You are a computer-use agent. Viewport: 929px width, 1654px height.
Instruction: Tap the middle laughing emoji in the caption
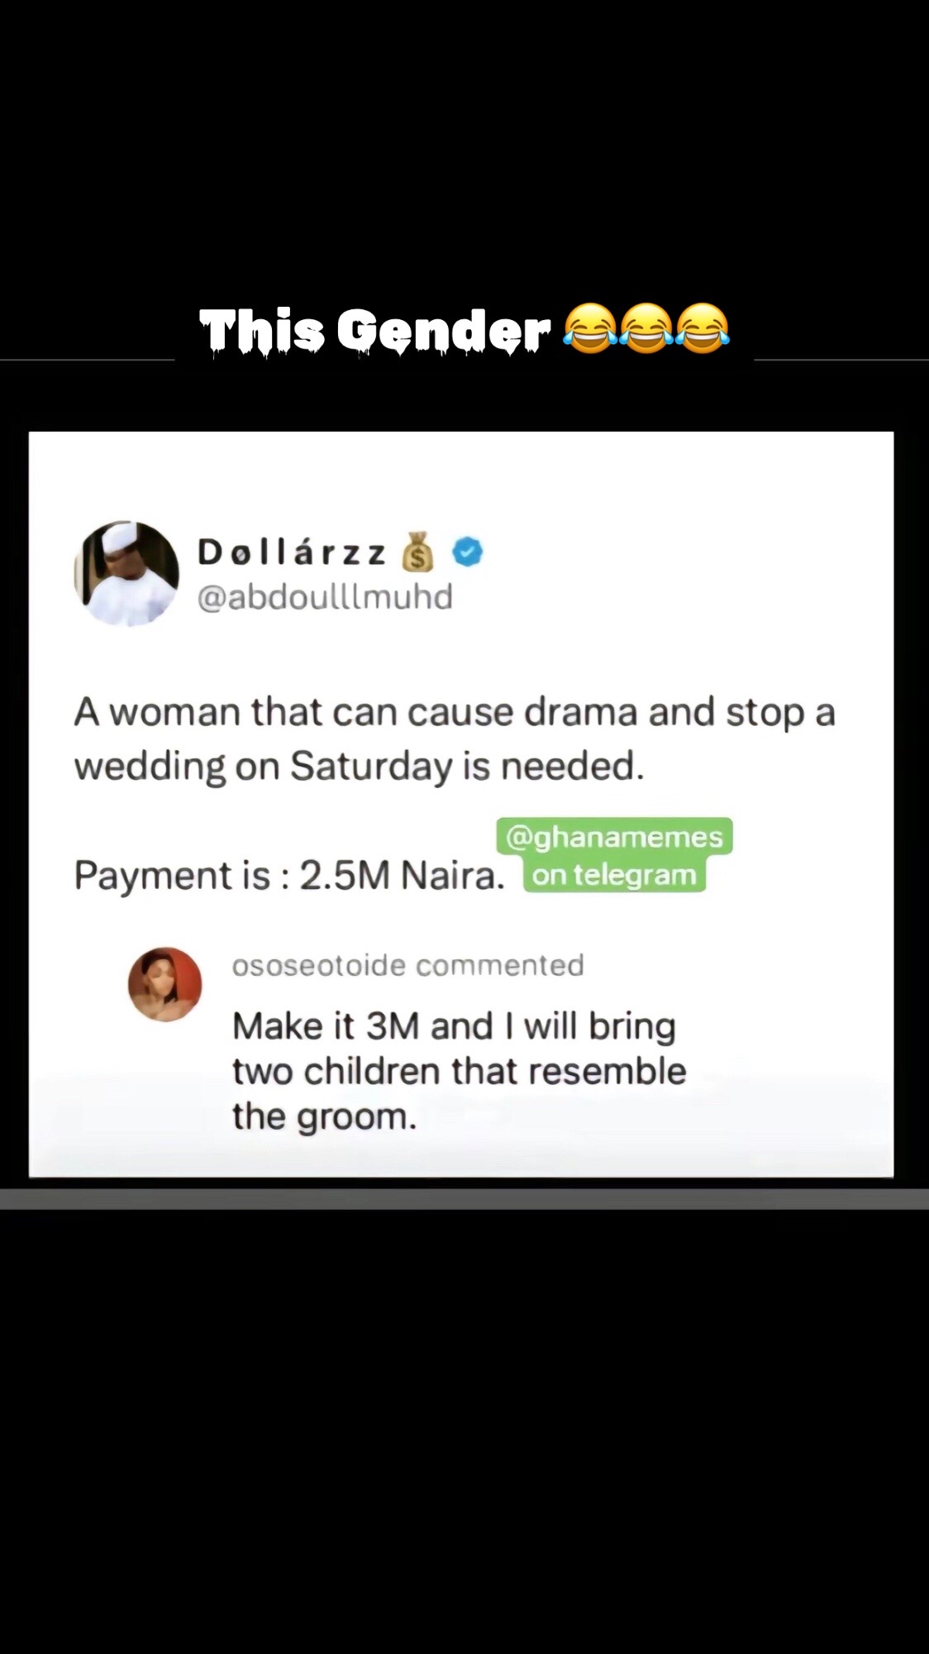(646, 328)
